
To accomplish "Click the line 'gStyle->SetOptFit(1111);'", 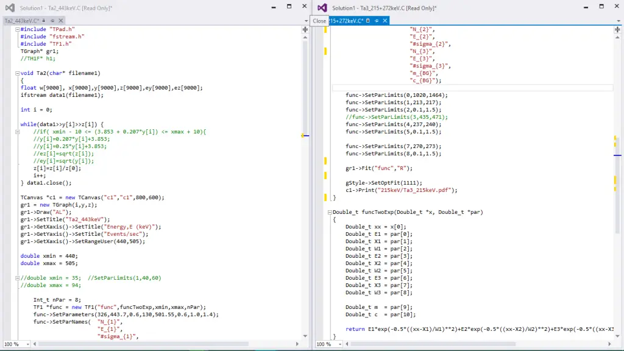I will point(384,183).
